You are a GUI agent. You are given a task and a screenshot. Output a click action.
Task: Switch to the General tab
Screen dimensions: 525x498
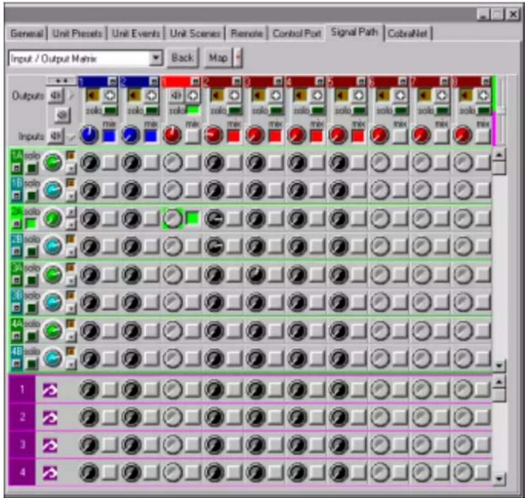click(x=27, y=33)
